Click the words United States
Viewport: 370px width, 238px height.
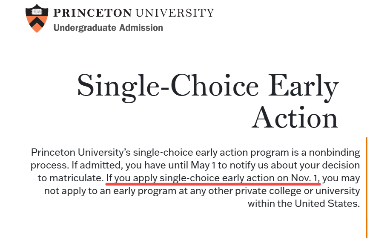(327, 203)
